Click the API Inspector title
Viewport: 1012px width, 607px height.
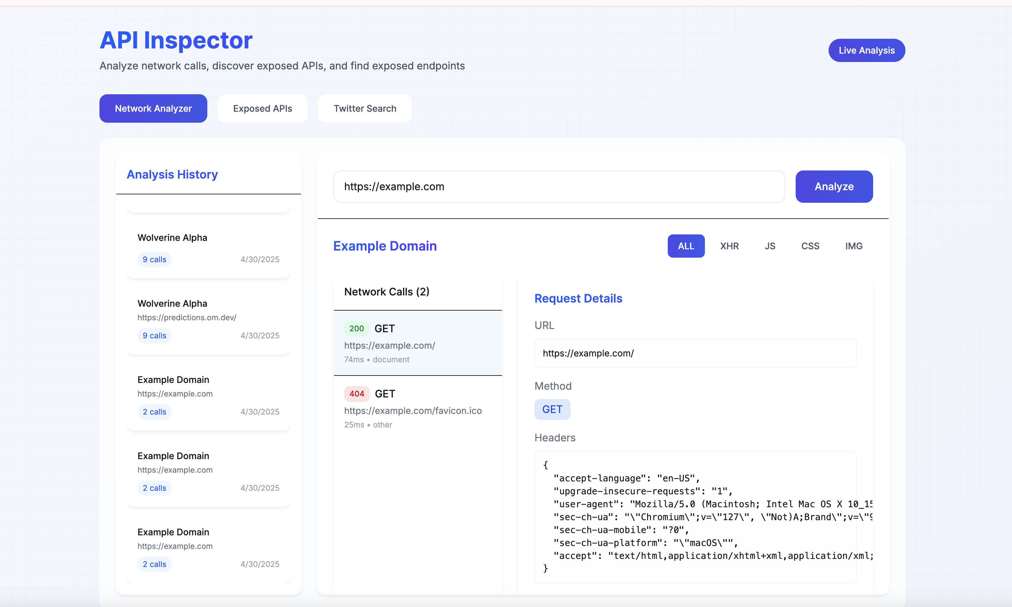pos(176,40)
